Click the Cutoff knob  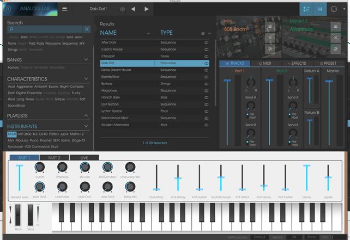pos(39,167)
